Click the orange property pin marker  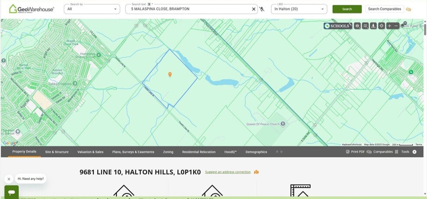point(170,74)
